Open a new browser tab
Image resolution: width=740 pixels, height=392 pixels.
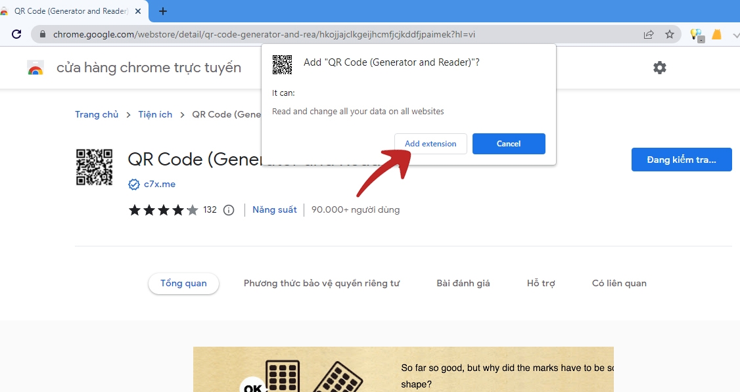point(163,11)
